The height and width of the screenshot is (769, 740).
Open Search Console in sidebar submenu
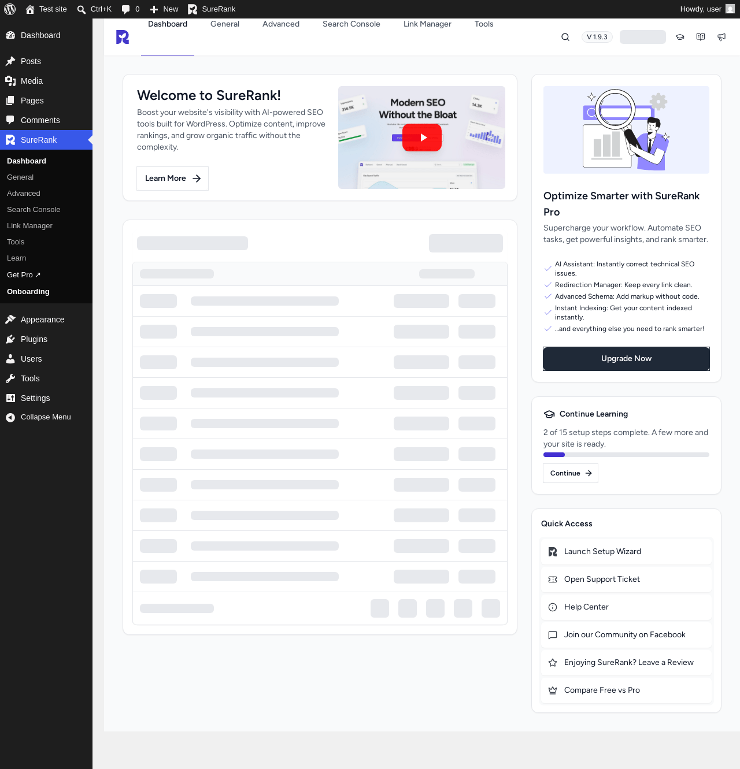[x=34, y=210]
